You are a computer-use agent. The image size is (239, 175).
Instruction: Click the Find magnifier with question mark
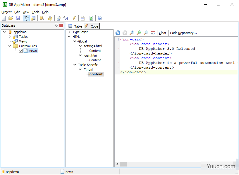[x=132, y=33]
